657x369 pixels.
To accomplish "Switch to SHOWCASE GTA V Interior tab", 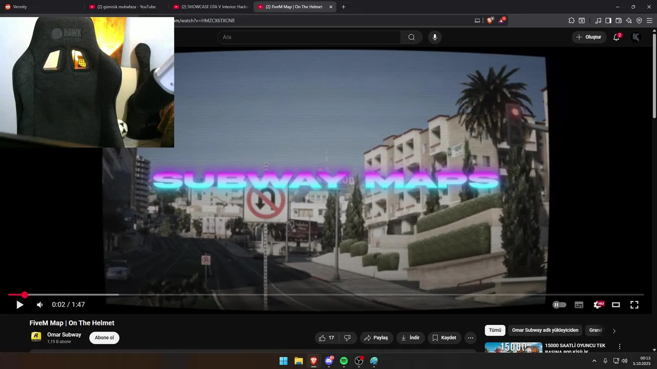I will point(211,7).
